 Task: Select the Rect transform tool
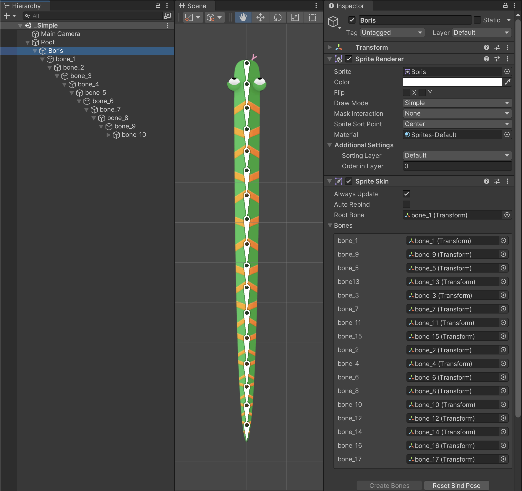pos(312,17)
